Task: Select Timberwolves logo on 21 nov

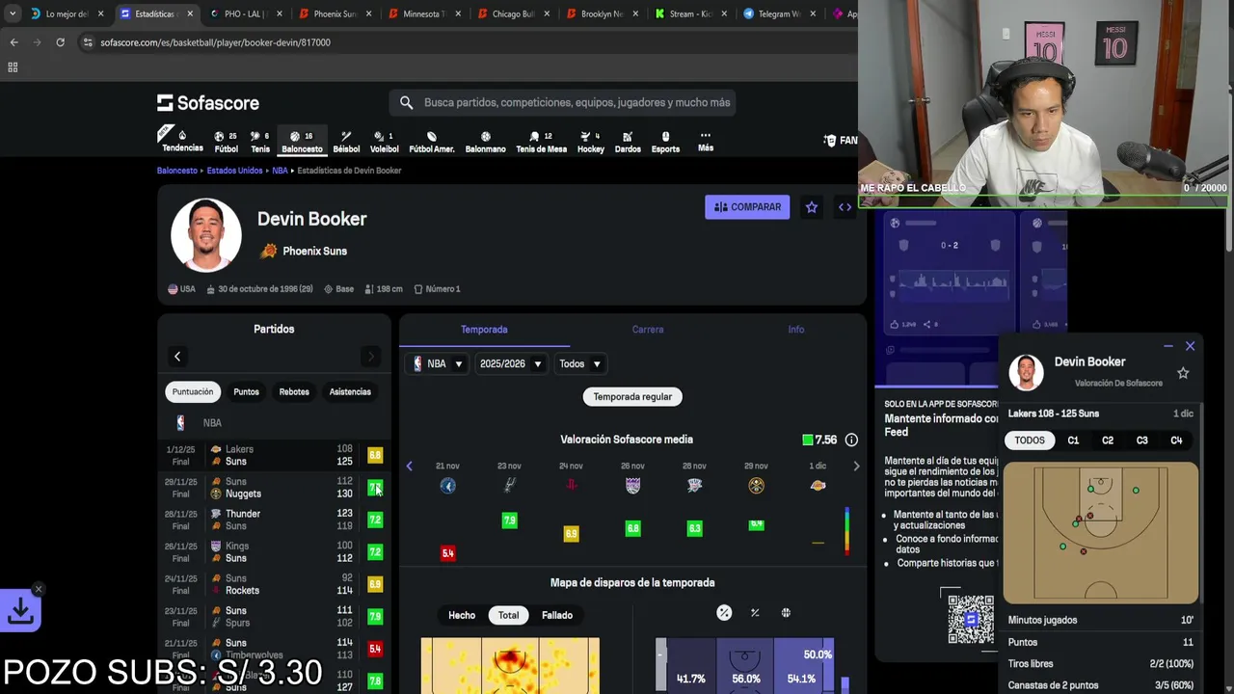Action: click(447, 486)
